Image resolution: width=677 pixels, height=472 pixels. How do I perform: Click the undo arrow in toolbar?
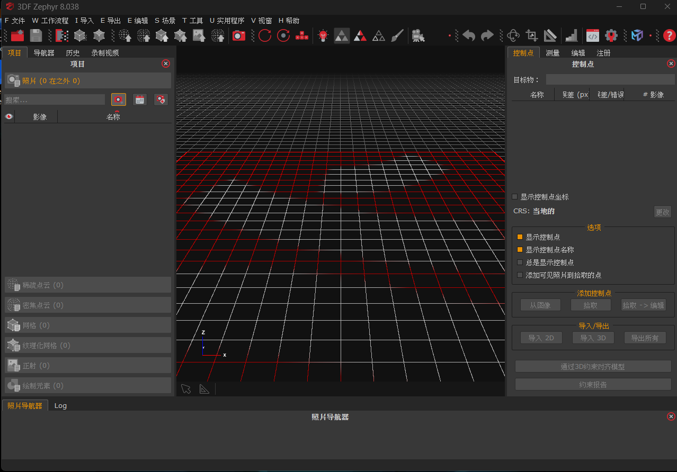[x=468, y=35]
